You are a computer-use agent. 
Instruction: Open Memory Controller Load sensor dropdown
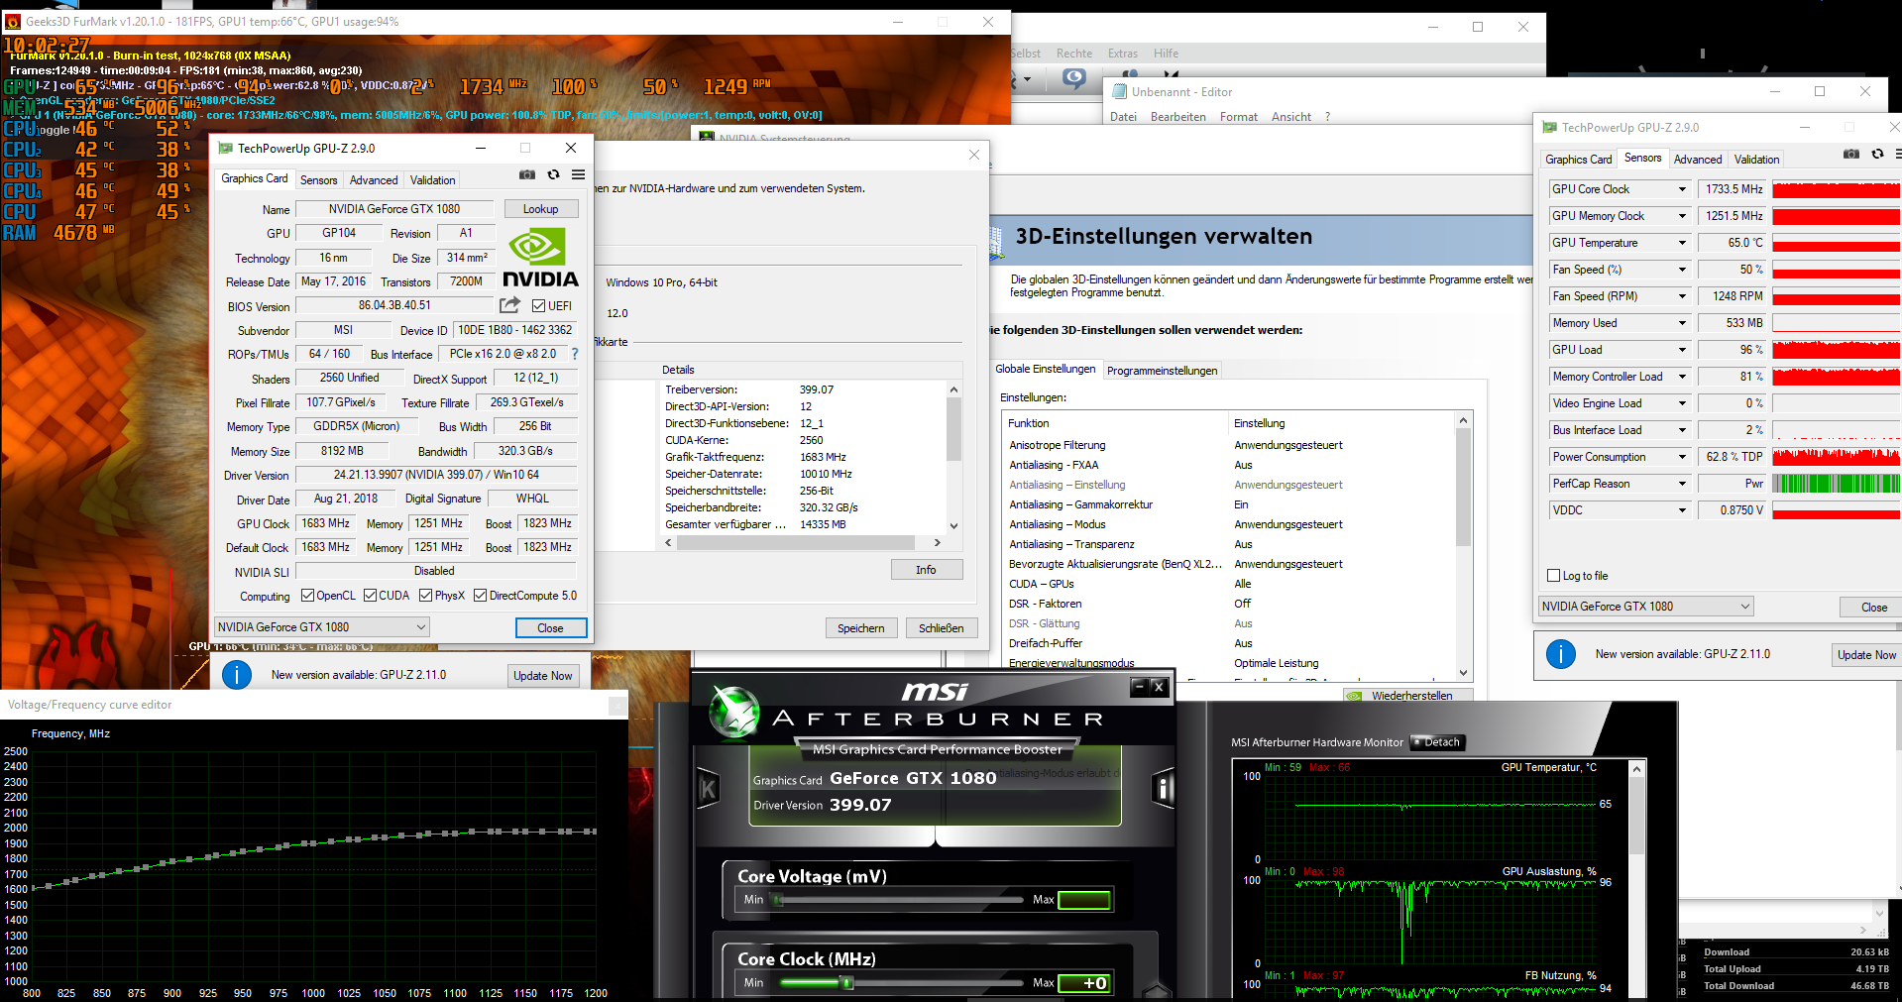point(1682,377)
